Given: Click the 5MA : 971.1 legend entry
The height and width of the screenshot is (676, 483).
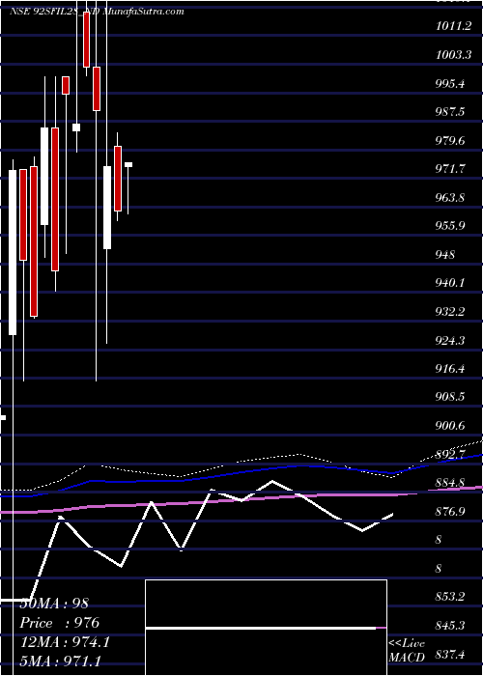Looking at the screenshot, I should [x=61, y=661].
